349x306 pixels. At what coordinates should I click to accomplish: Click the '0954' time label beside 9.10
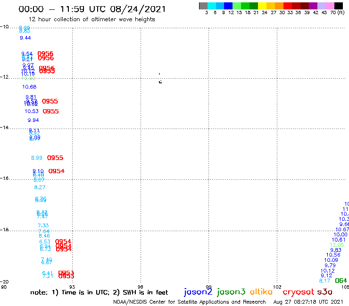pos(57,171)
